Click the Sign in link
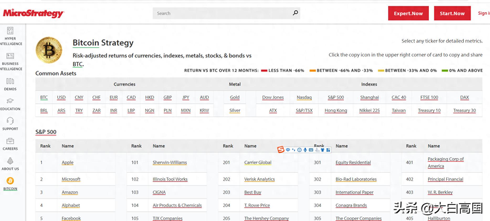490x221 pixels. click(484, 13)
